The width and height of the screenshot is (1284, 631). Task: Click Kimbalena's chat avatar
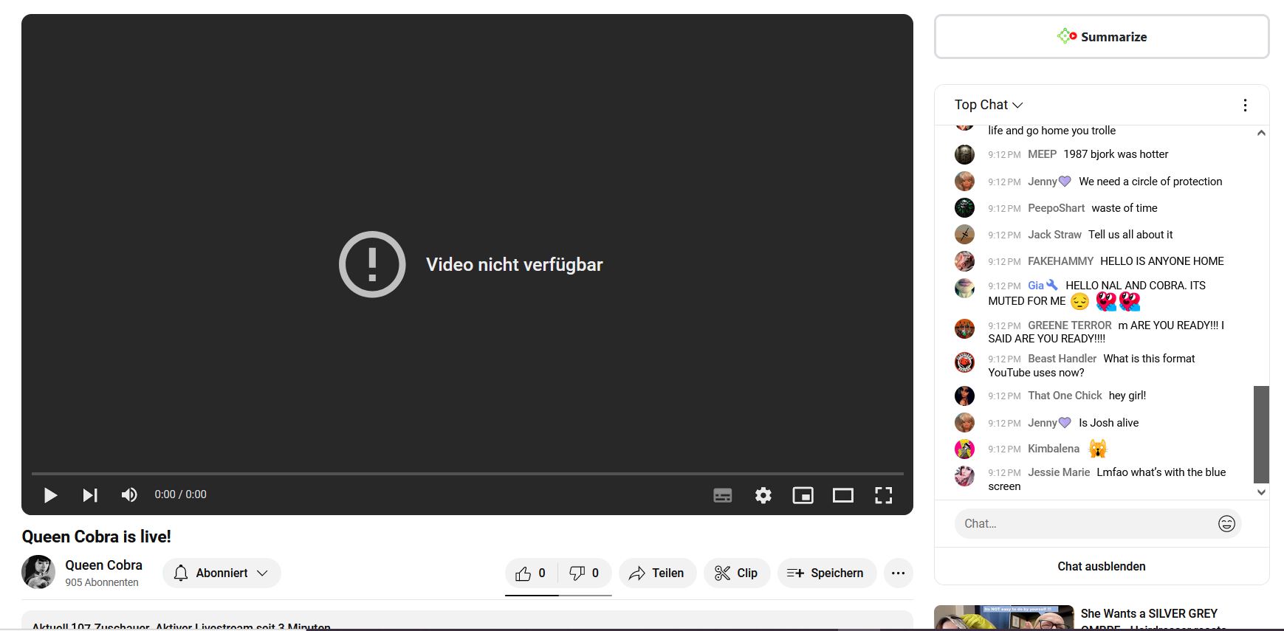pos(964,449)
